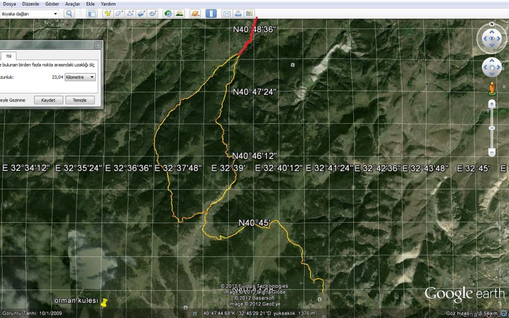Click the Email envelope icon
The width and height of the screenshot is (509, 318).
tap(227, 13)
